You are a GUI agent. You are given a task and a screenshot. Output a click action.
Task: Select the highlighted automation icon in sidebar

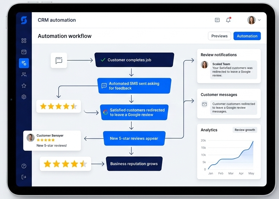pyautogui.click(x=24, y=63)
